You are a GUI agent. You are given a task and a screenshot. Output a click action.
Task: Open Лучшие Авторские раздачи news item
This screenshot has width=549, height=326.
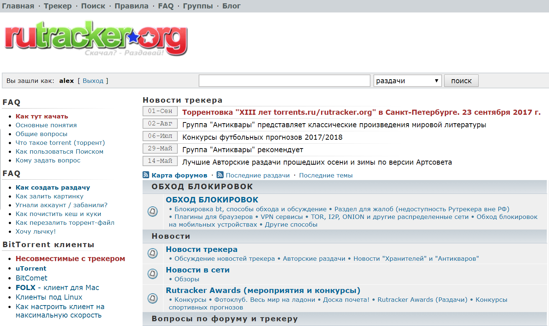point(317,162)
